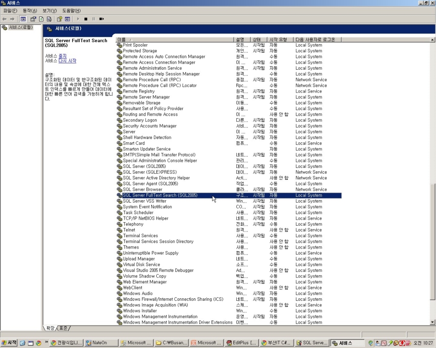Screen dimensions: 436x348
Task: Click the gear icon beside WebClient service
Action: pos(120,288)
